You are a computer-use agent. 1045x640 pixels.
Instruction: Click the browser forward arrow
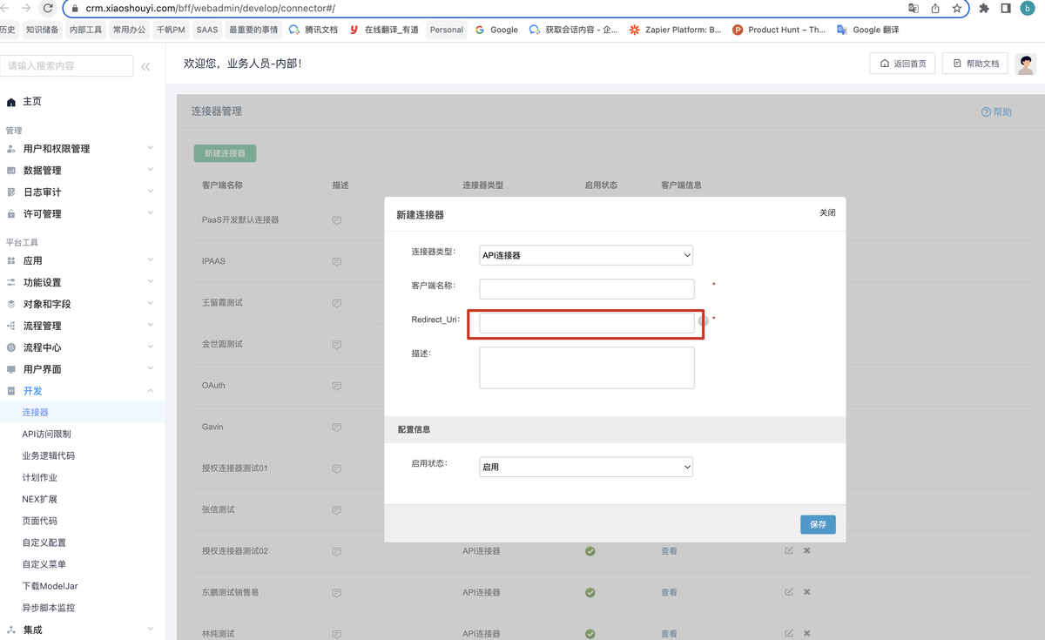click(x=25, y=8)
